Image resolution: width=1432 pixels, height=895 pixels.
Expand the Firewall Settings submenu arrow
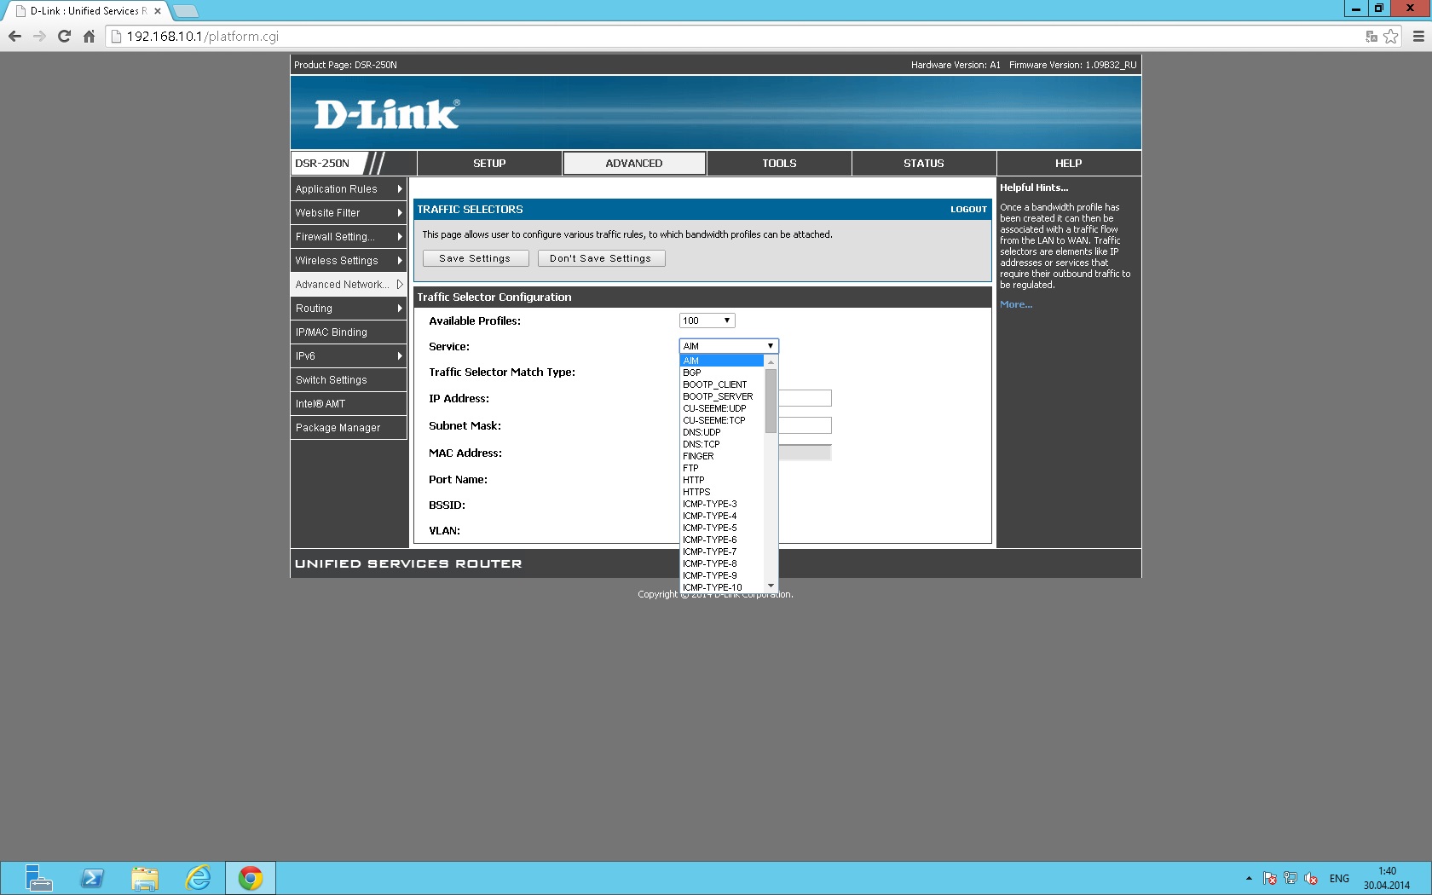pos(400,237)
